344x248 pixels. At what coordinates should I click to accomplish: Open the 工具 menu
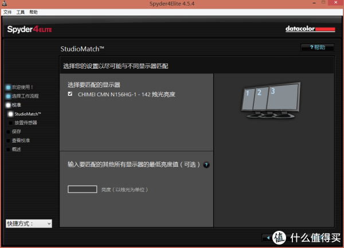[x=21, y=12]
